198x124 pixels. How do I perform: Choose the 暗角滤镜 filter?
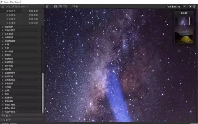(x=21, y=101)
